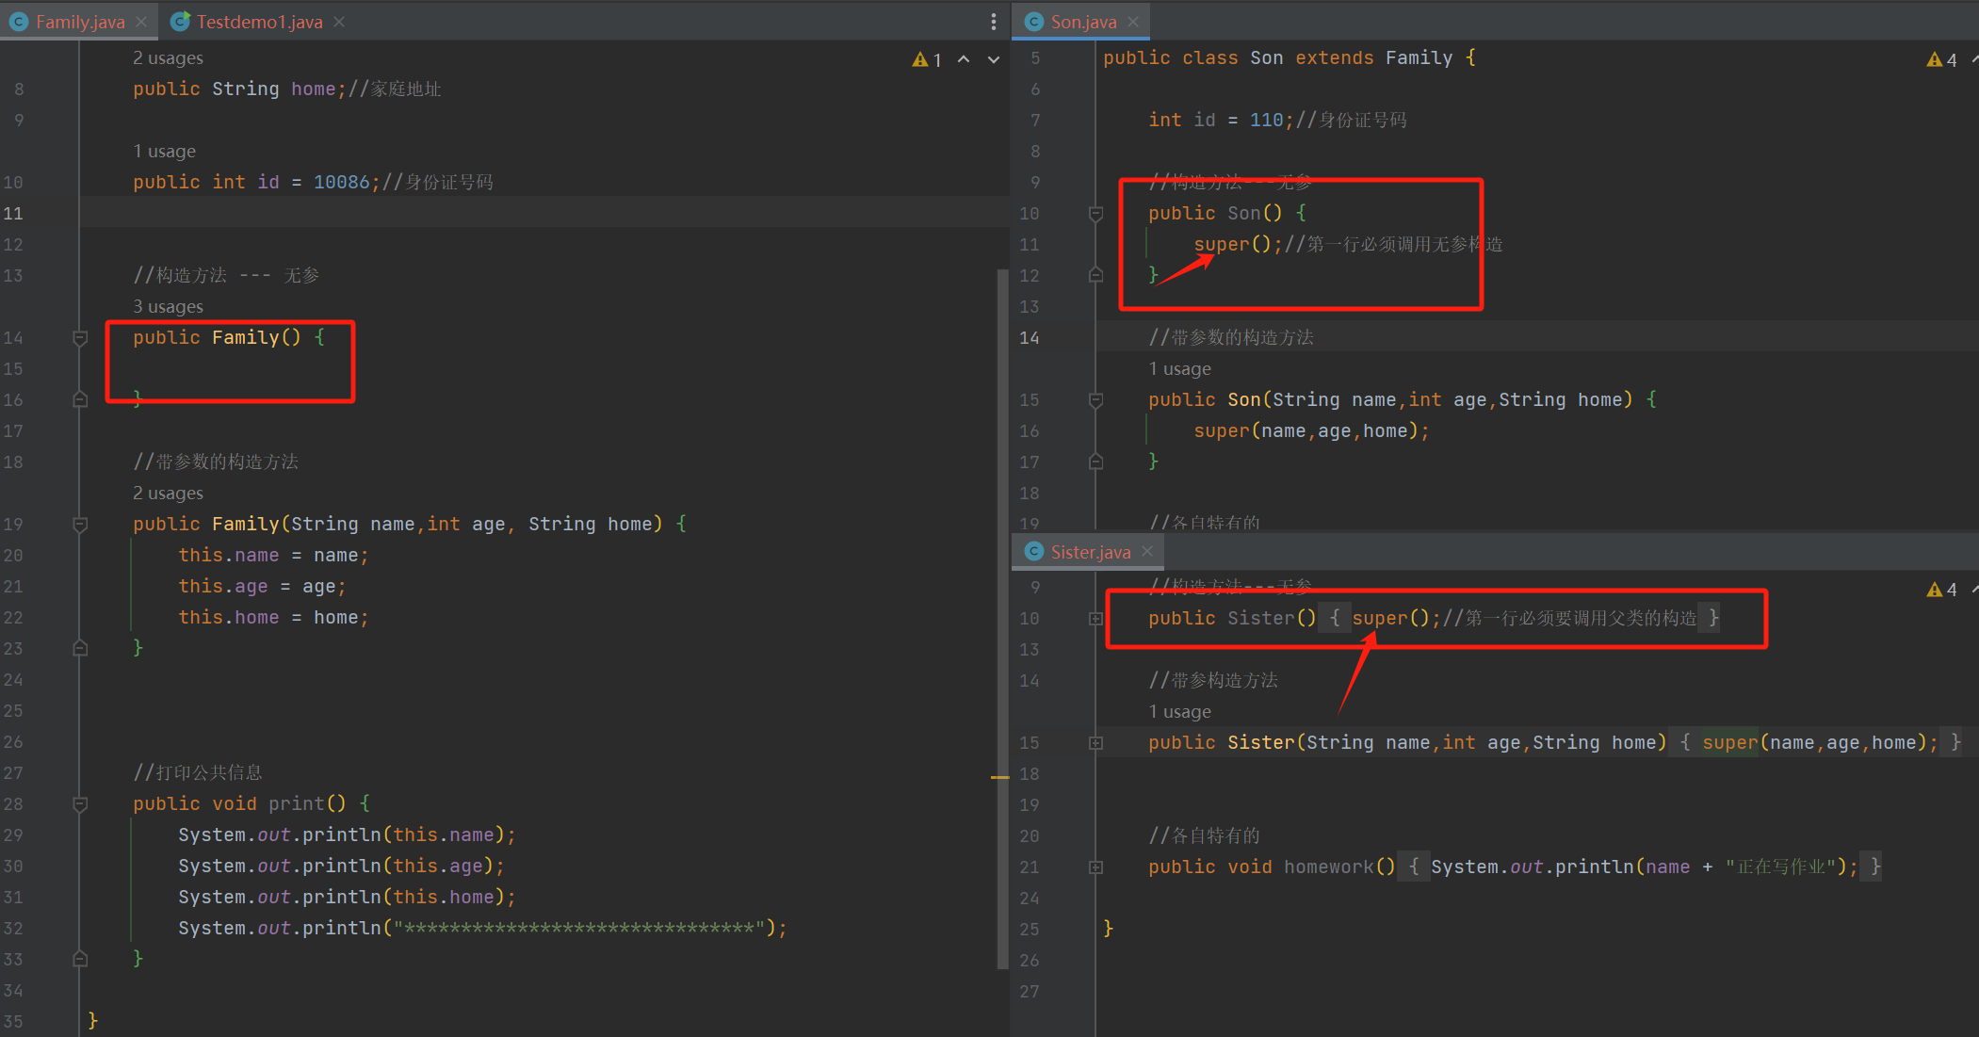Collapse the print() method fold marker

[80, 803]
